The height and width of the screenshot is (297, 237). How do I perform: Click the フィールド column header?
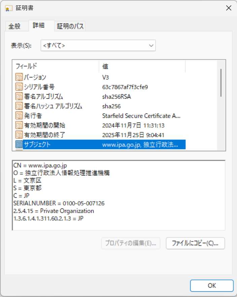[56, 66]
